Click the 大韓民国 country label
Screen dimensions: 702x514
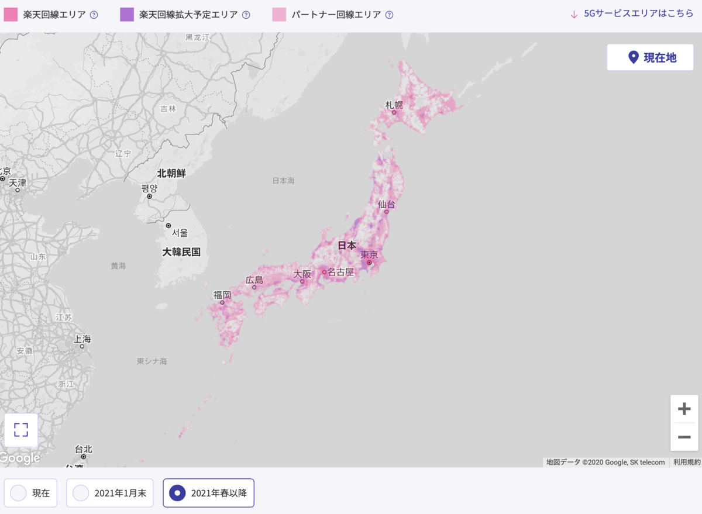(181, 252)
